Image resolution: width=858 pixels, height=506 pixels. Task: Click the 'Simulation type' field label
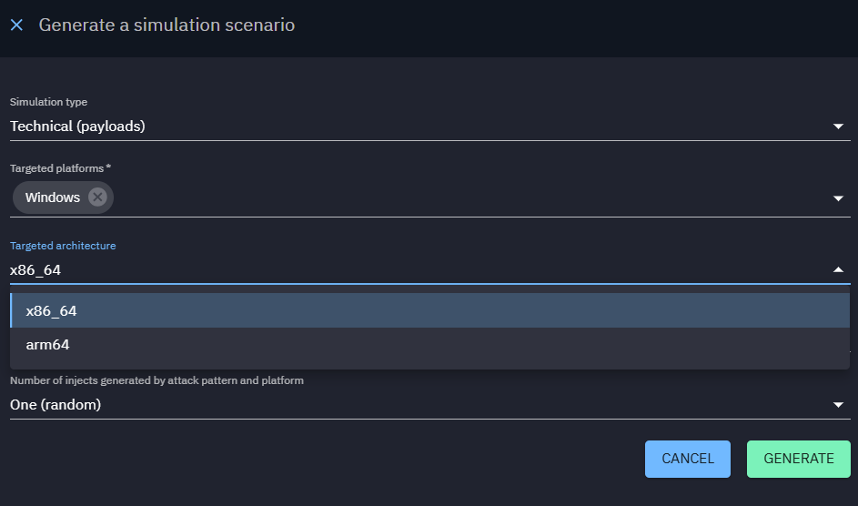click(48, 102)
